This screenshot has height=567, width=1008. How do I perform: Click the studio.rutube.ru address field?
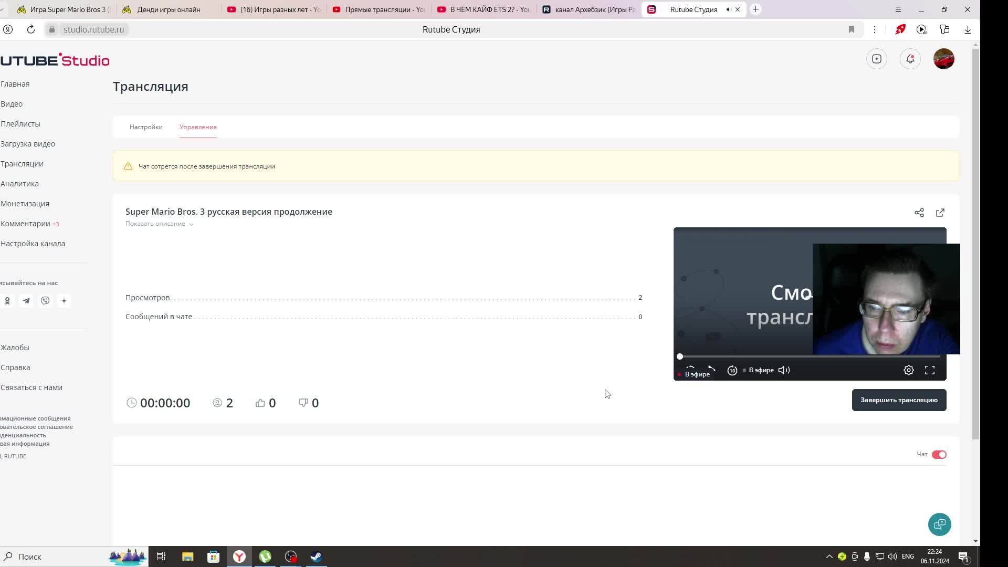click(x=93, y=29)
